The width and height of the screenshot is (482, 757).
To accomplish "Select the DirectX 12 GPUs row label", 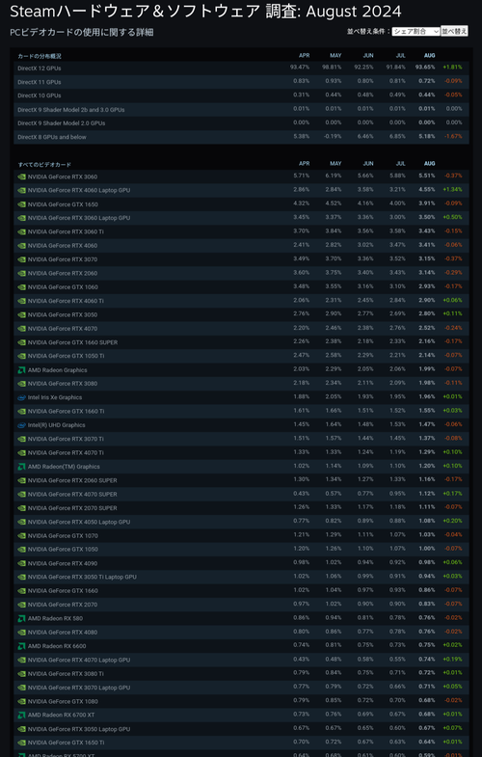I will pyautogui.click(x=40, y=68).
